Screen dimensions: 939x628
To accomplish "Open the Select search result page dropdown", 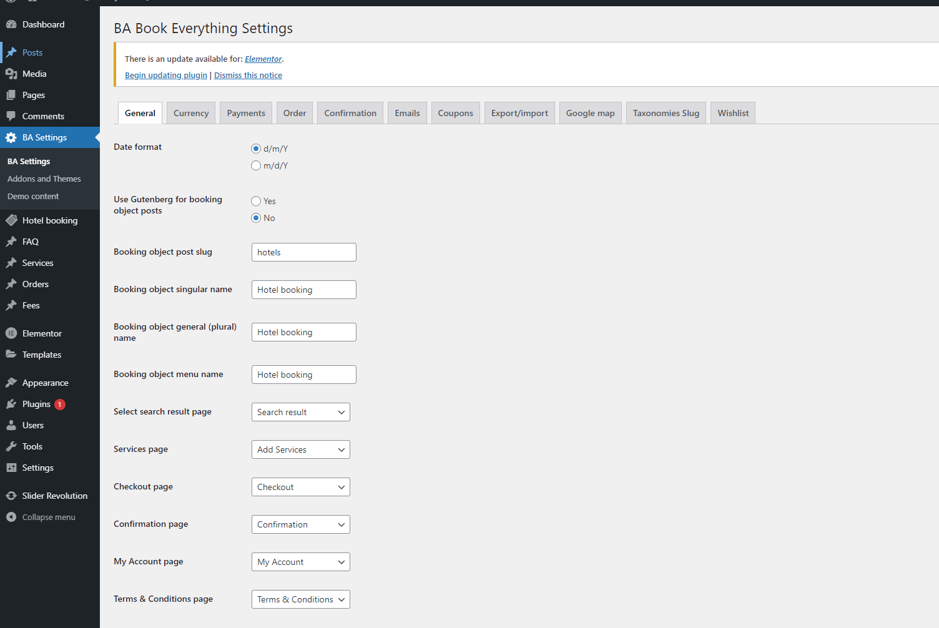I will pos(300,412).
